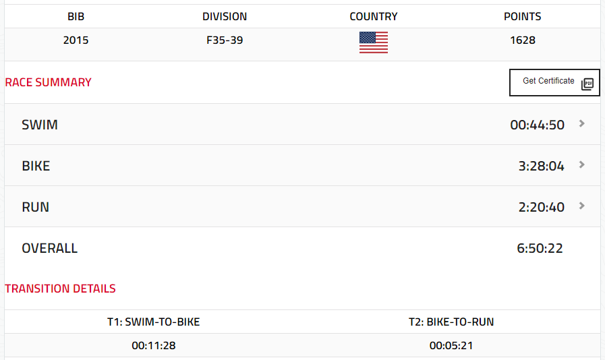Expand the BIKE row chevron arrow
605x360 pixels.
tap(581, 164)
